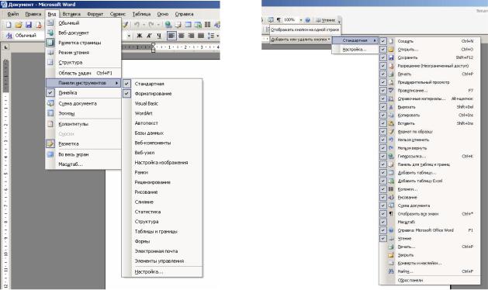Open the toolbar options arrow after Чтение
The height and width of the screenshot is (290, 488).
pos(339,20)
